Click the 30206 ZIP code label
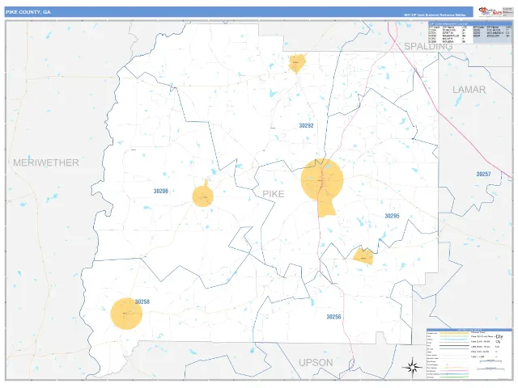This screenshot has height=388, width=518. (161, 191)
